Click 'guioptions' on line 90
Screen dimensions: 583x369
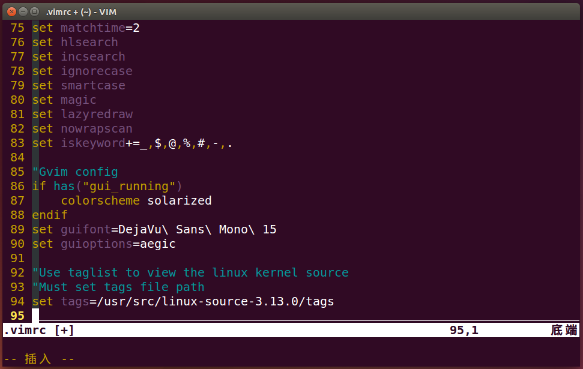click(97, 244)
